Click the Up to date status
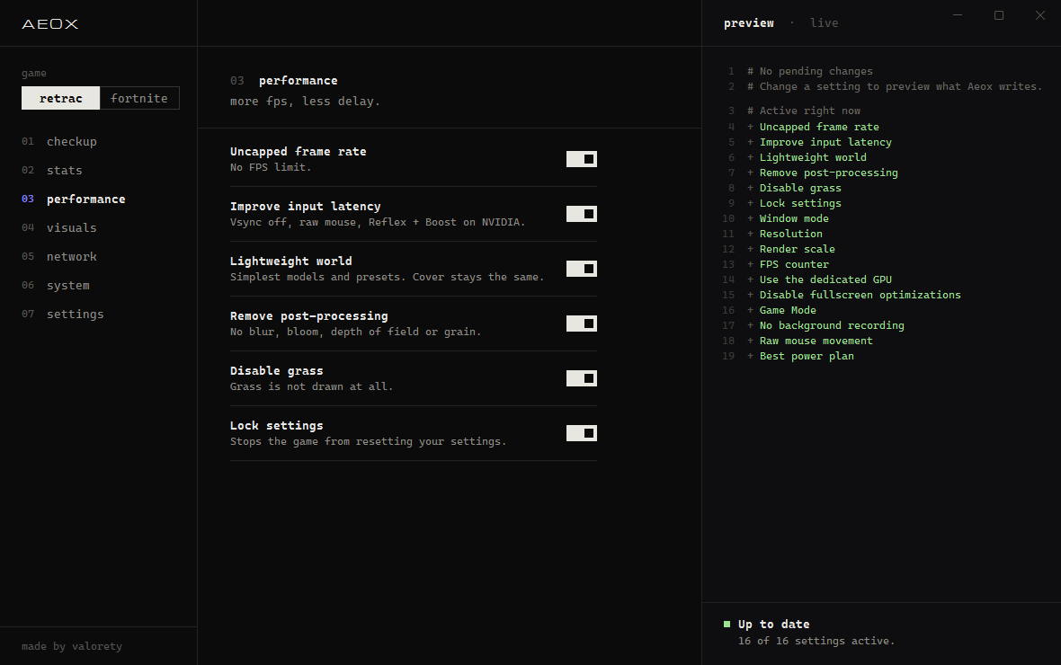The width and height of the screenshot is (1061, 665). click(773, 625)
